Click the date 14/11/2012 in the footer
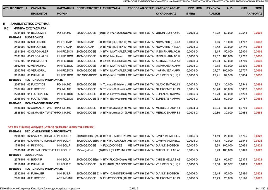Screen dimensions: 268x190 coord(262,188)
